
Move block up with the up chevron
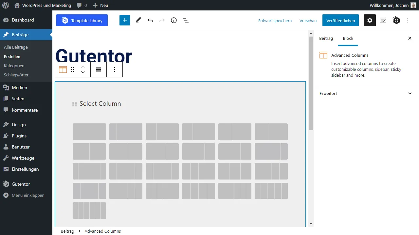click(83, 67)
